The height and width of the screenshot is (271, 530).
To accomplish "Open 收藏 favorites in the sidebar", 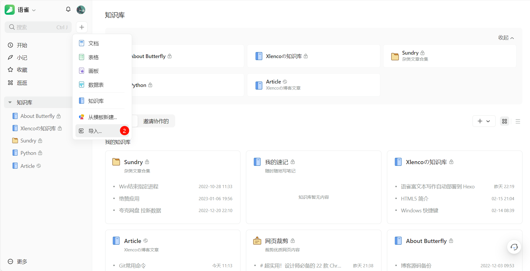I will pos(22,70).
